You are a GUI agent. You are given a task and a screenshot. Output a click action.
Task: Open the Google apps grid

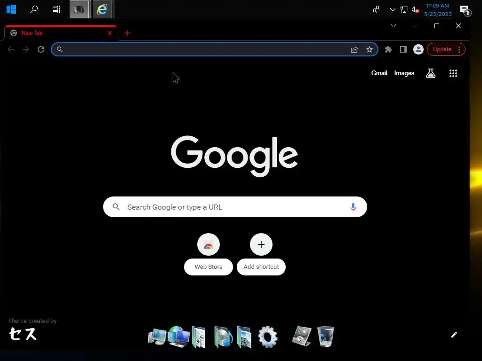(453, 73)
